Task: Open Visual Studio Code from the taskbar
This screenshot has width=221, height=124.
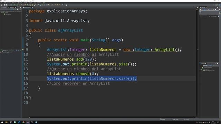Action: 19,122
